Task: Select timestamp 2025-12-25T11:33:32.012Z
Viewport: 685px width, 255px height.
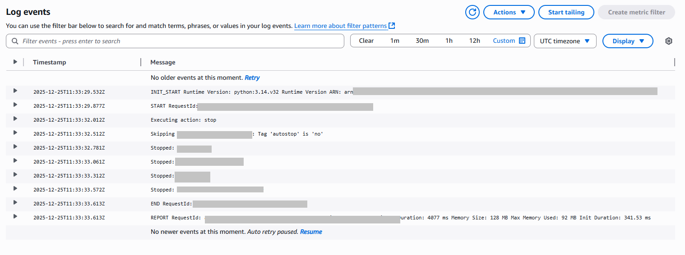Action: pos(69,120)
